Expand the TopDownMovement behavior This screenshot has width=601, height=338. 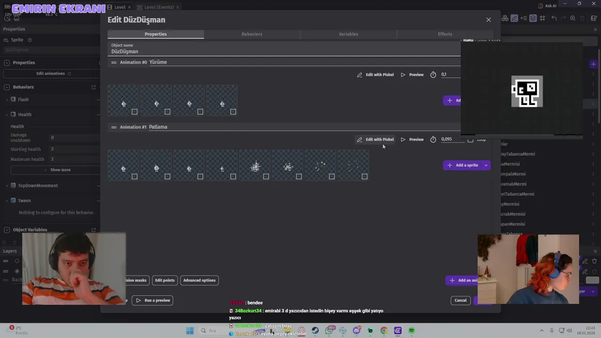[7, 185]
